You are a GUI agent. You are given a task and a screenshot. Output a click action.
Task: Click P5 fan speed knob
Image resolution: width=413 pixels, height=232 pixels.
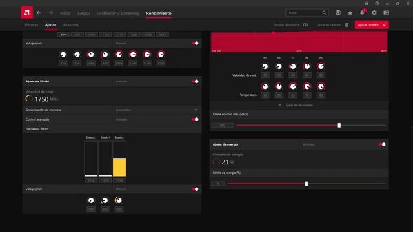[321, 66]
